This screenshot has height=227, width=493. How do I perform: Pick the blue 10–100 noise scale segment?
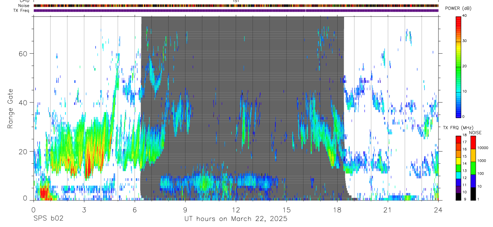[x=473, y=181]
